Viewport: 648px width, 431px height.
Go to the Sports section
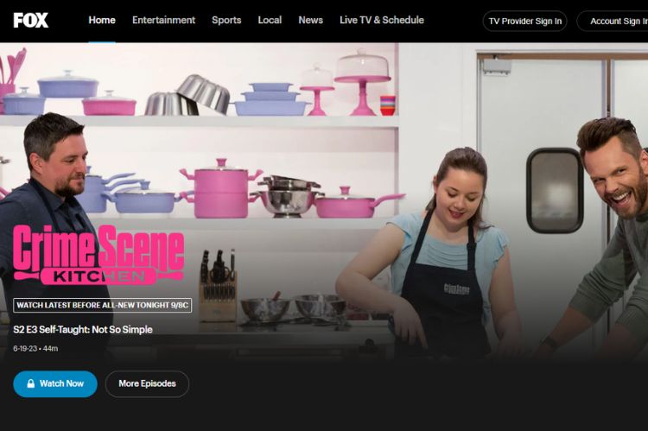point(226,20)
